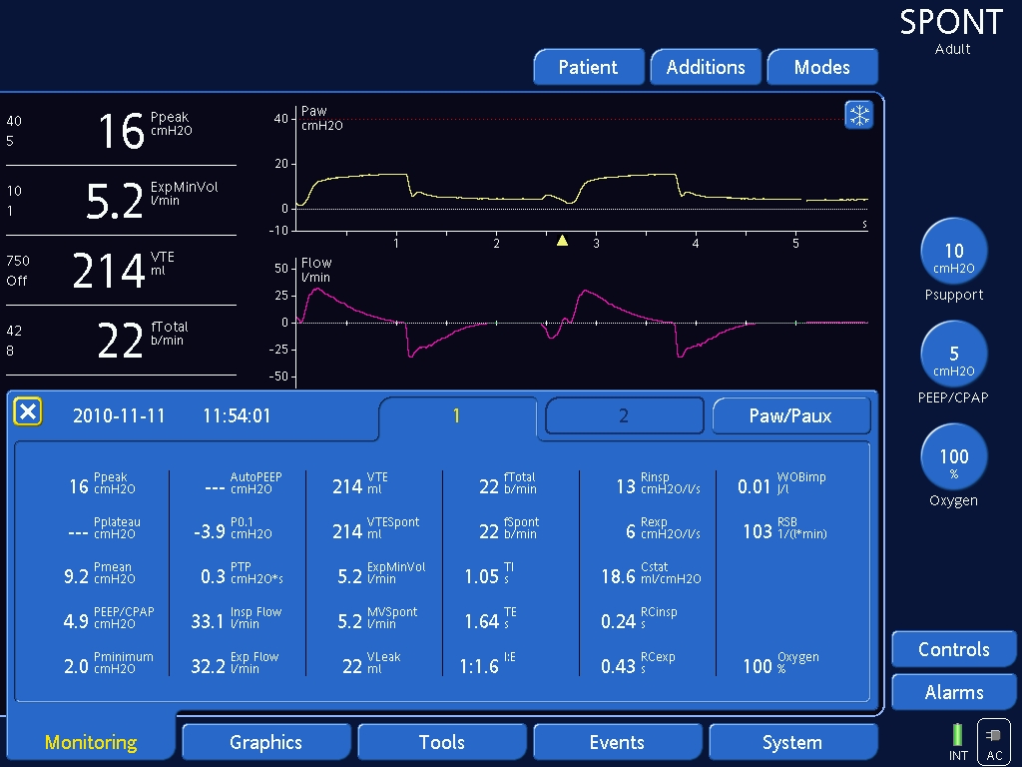Close the monitoring data window
Screen dimensions: 1022x767
28,410
